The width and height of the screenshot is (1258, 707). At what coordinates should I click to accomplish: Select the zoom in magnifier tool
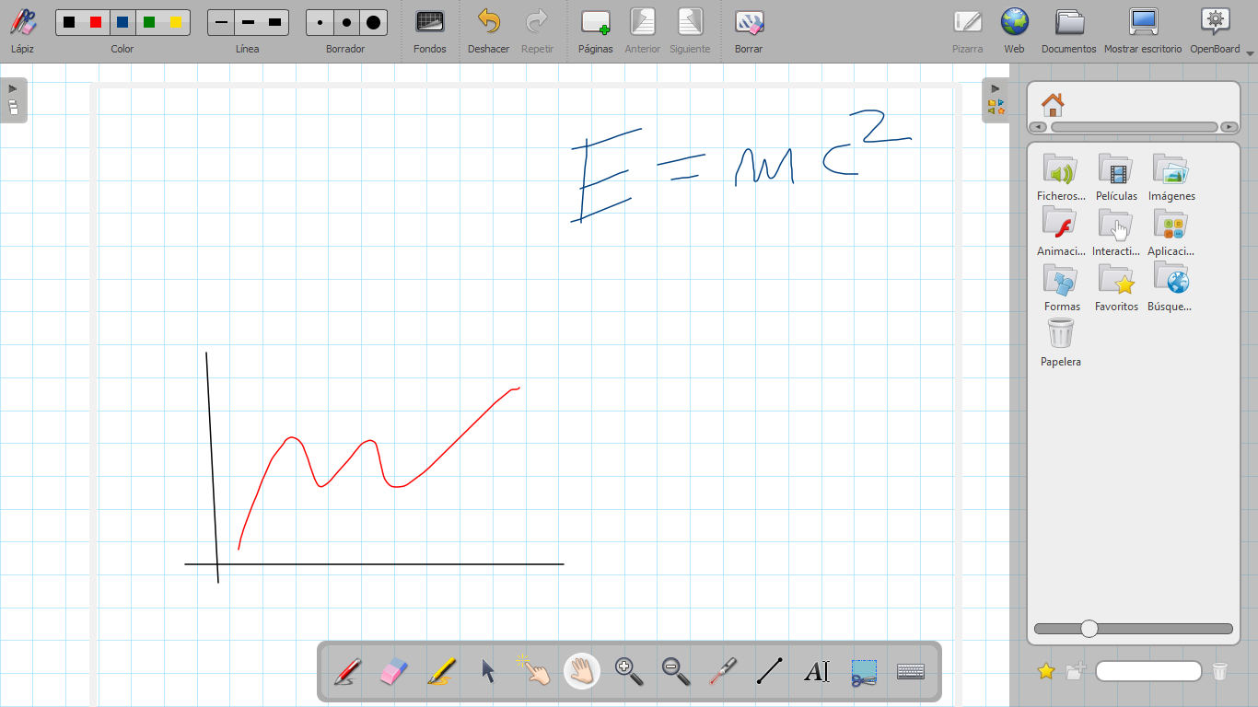tap(629, 671)
